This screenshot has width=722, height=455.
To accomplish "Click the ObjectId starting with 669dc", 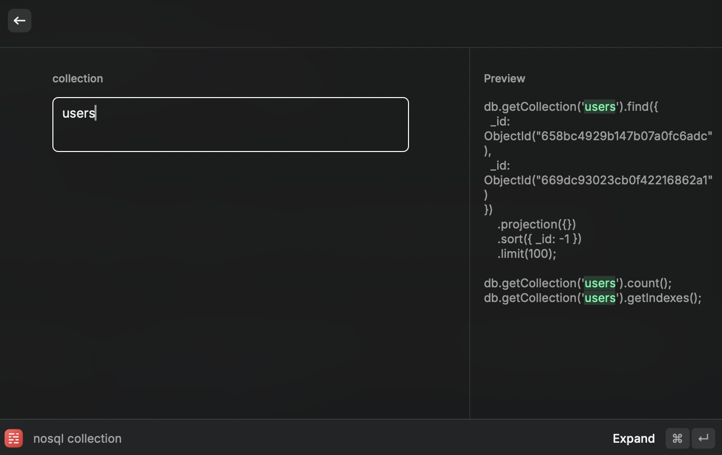I will [x=598, y=180].
